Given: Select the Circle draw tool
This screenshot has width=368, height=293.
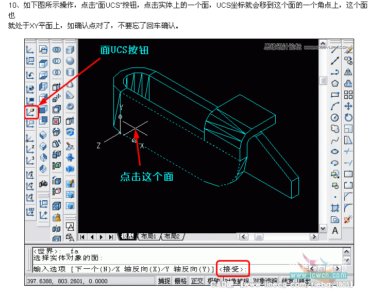Looking at the screenshot, I should (x=335, y=117).
